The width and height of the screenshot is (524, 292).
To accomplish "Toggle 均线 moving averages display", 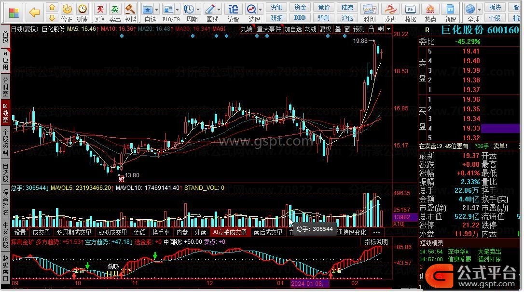I will coord(310,29).
